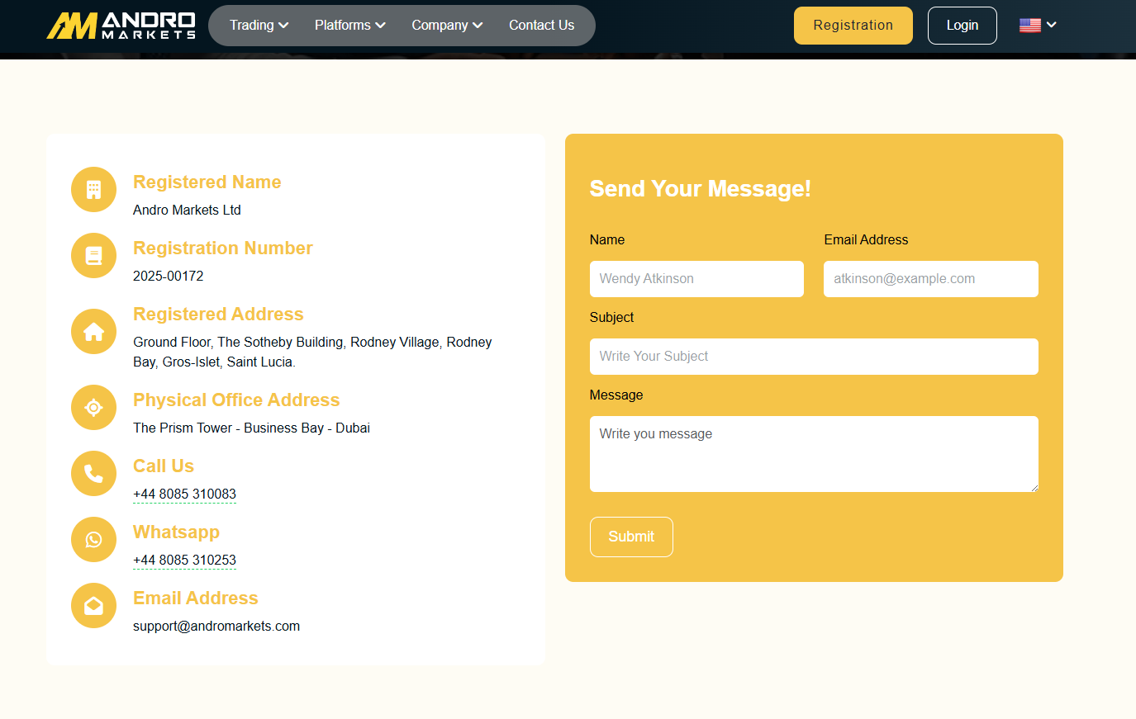Viewport: 1136px width, 719px height.
Task: Click the Call Us heading
Action: coord(164,466)
